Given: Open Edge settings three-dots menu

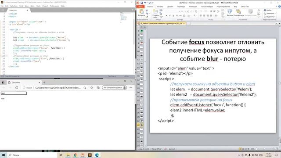Looking at the screenshot, I should (x=131, y=88).
